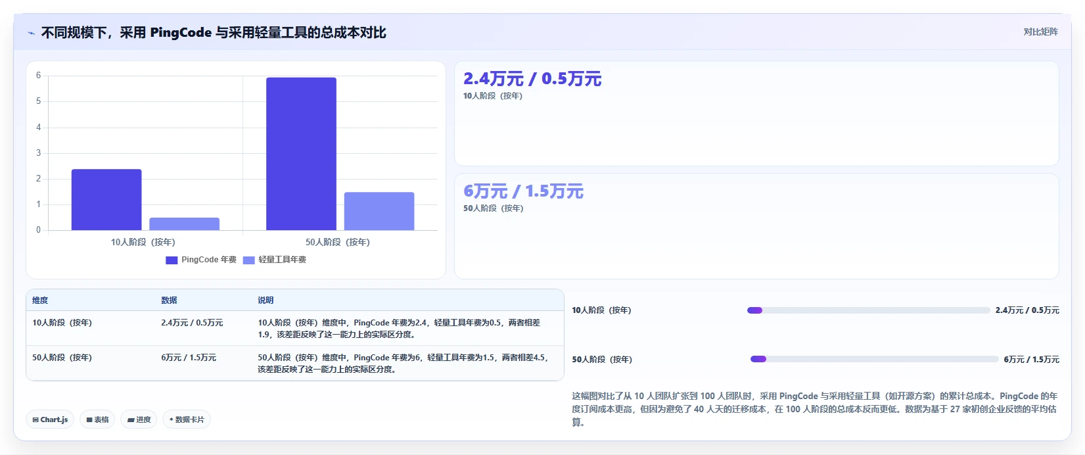The image size is (1085, 455).
Task: Click the chart axis label 50人阶段（按年）
Action: [x=338, y=242]
